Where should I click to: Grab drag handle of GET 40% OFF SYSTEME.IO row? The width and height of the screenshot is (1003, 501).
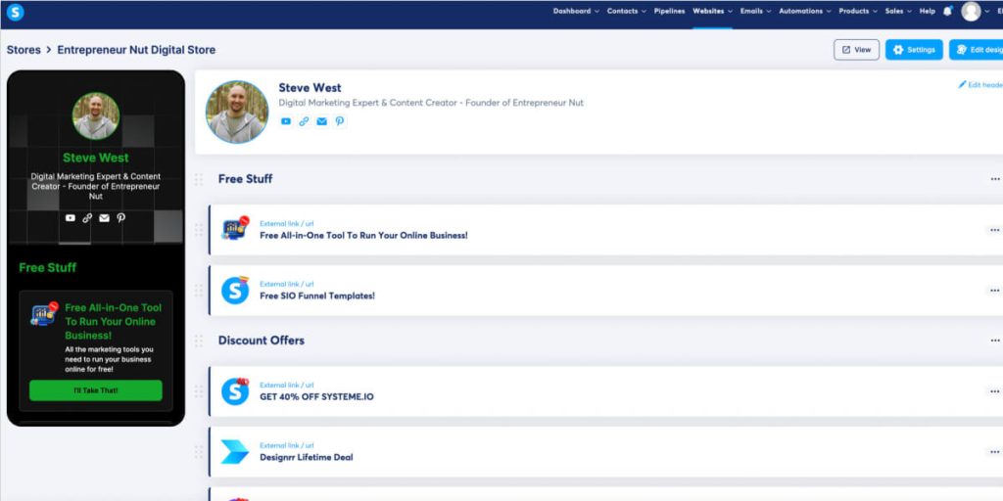(x=199, y=391)
